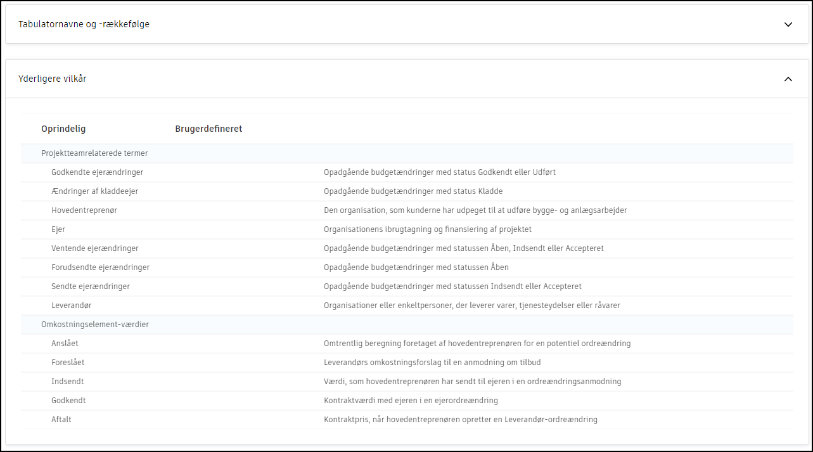Select the Sendte ejerændringer term
This screenshot has width=813, height=452.
coord(90,287)
